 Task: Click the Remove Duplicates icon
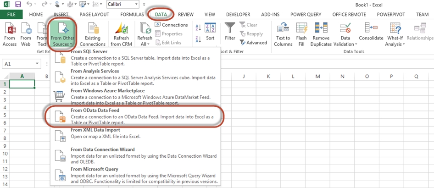321,34
